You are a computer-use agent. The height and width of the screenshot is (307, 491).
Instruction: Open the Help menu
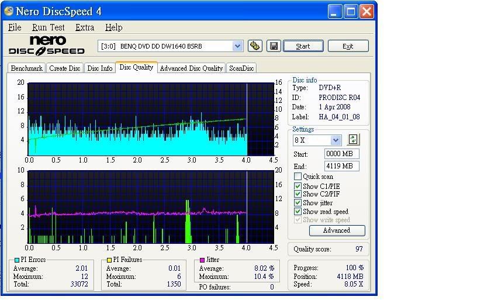point(113,27)
